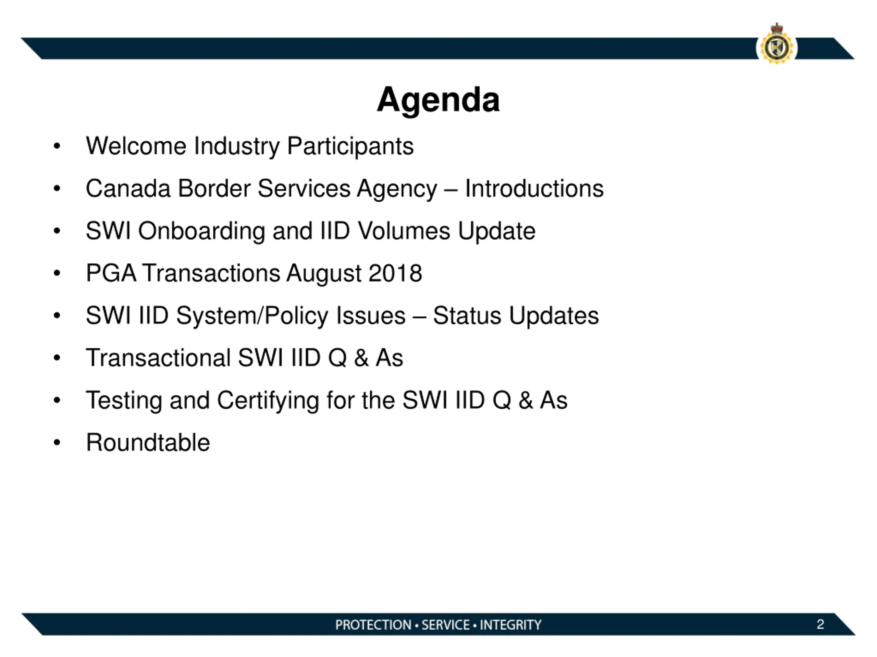
Task: Select 'Canada Border Services Agency – Introductions' line
Action: (345, 189)
